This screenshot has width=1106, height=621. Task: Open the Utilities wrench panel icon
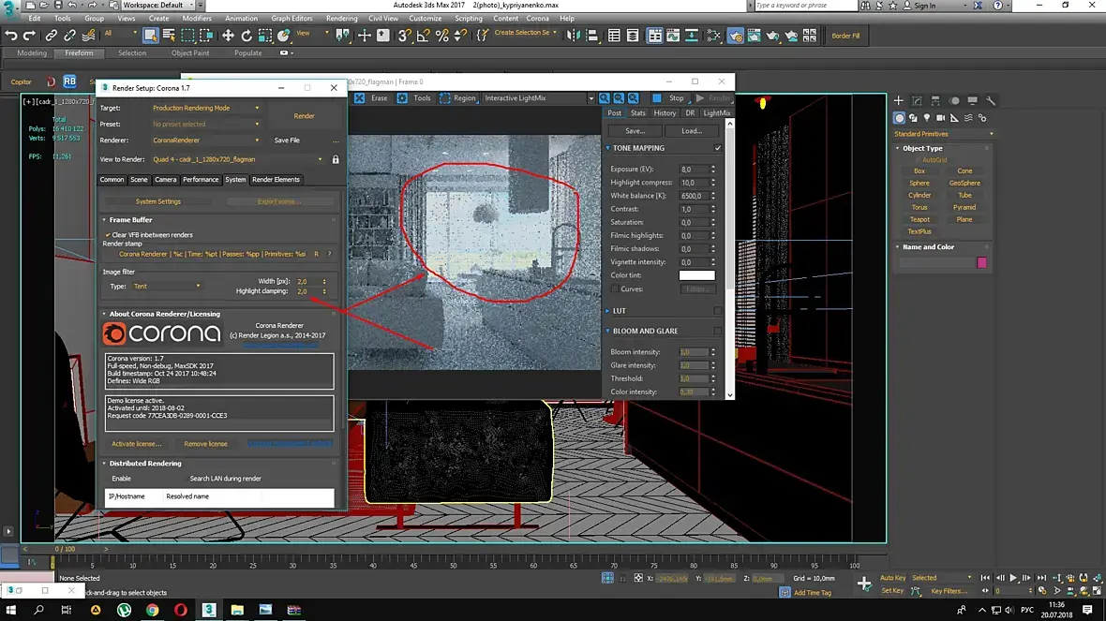[991, 100]
